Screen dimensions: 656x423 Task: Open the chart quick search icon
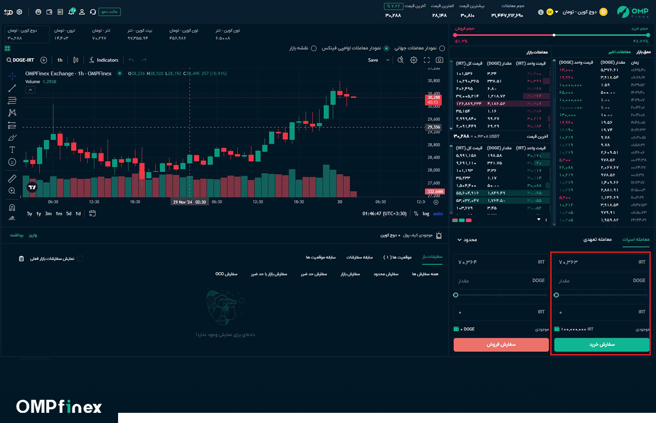tap(401, 60)
